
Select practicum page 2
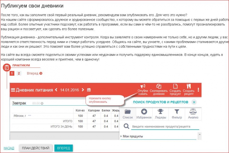[19, 73]
